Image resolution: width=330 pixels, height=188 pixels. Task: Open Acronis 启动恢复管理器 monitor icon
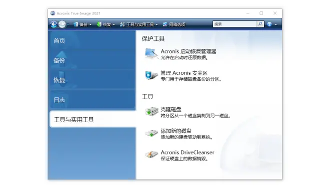pos(151,54)
